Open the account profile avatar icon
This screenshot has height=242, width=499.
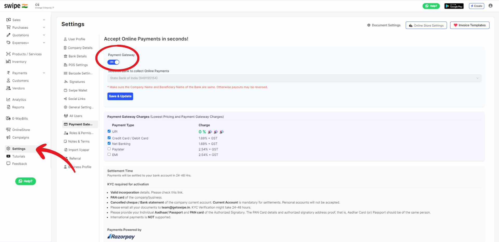490,6
